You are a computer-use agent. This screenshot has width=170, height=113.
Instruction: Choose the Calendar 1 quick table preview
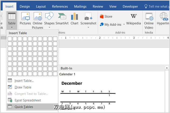(88, 93)
